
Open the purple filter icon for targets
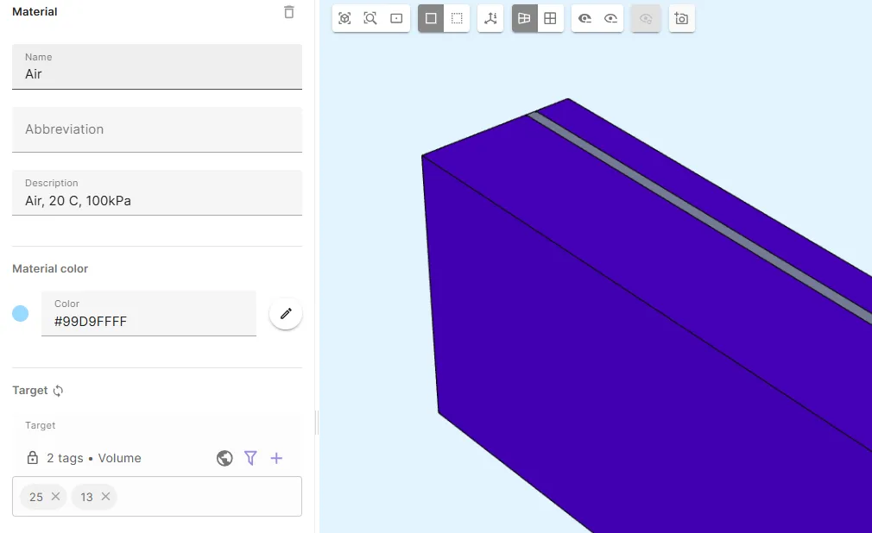[x=250, y=458]
